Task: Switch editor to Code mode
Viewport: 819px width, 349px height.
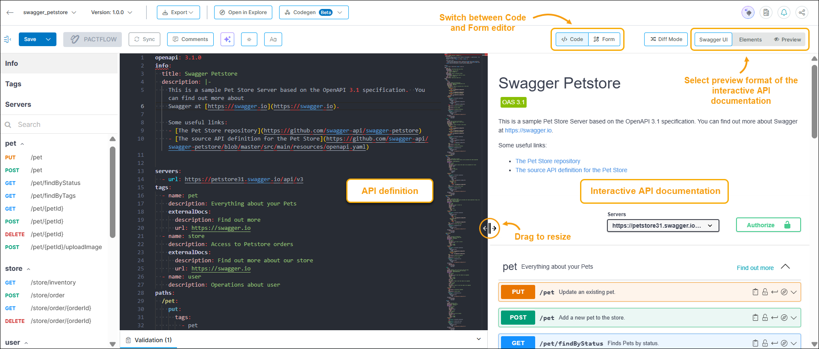Action: tap(572, 39)
